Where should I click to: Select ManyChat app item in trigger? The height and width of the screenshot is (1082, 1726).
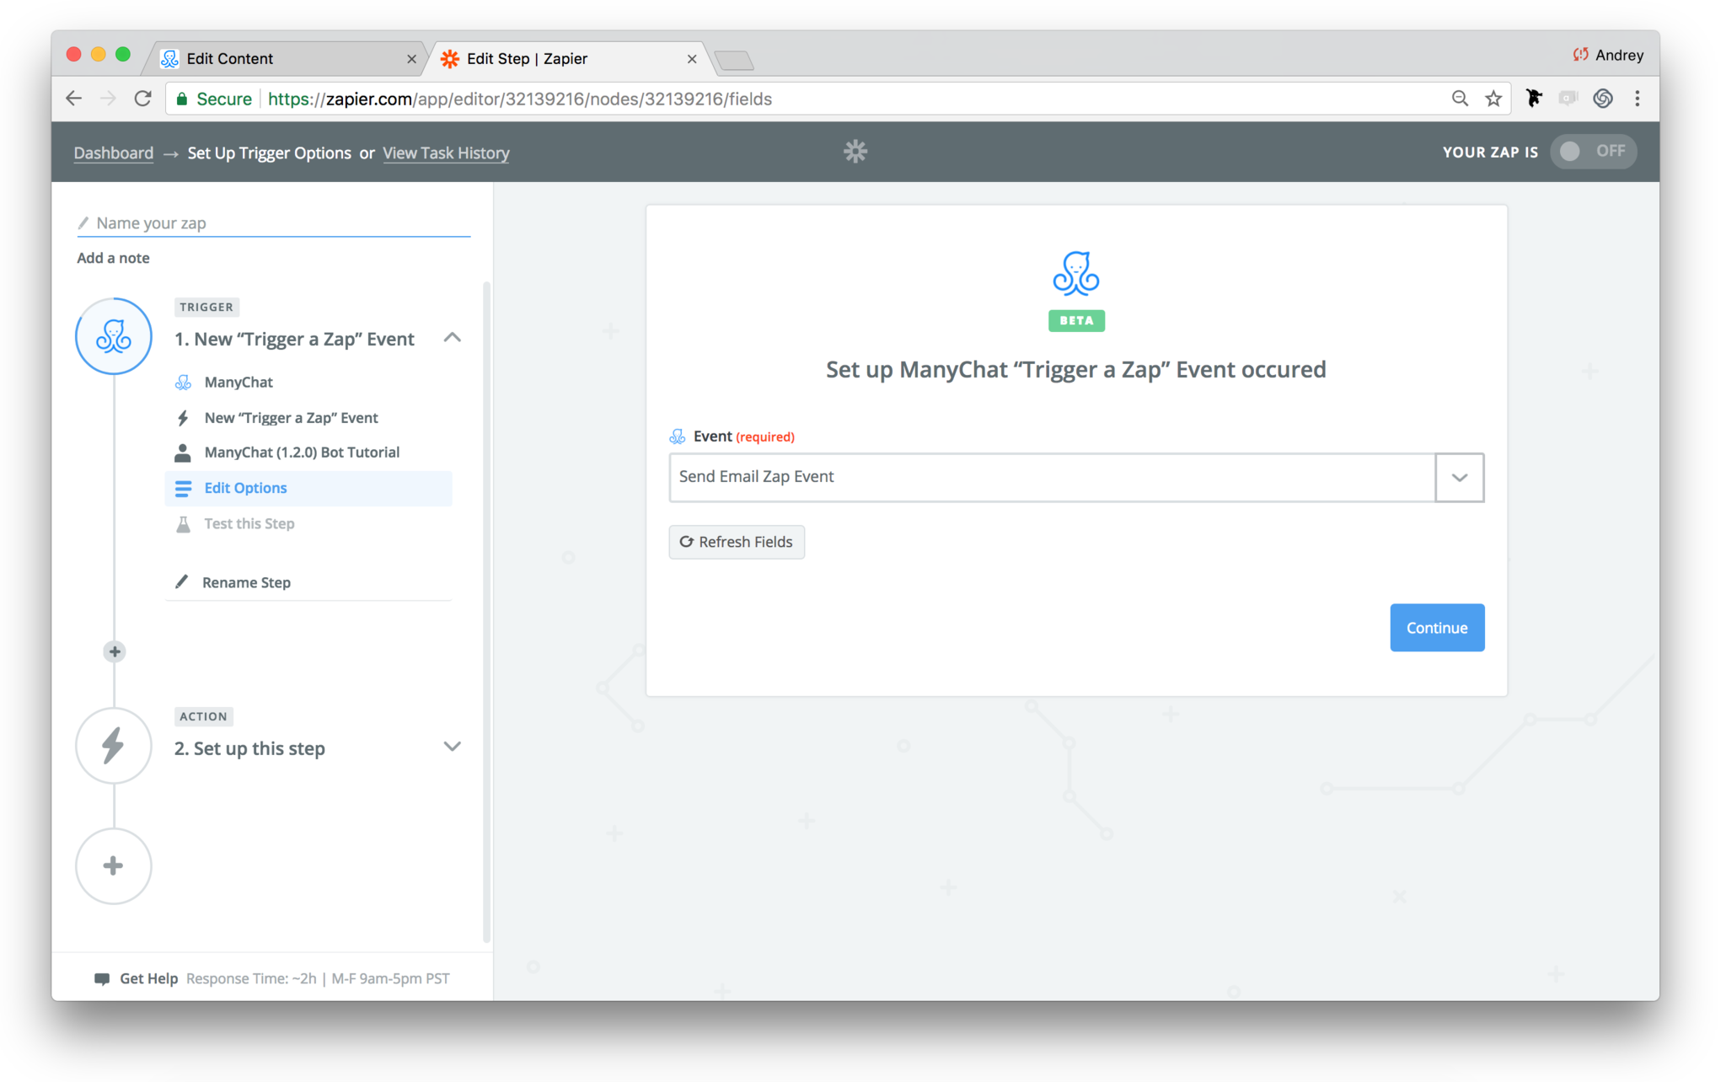tap(239, 382)
